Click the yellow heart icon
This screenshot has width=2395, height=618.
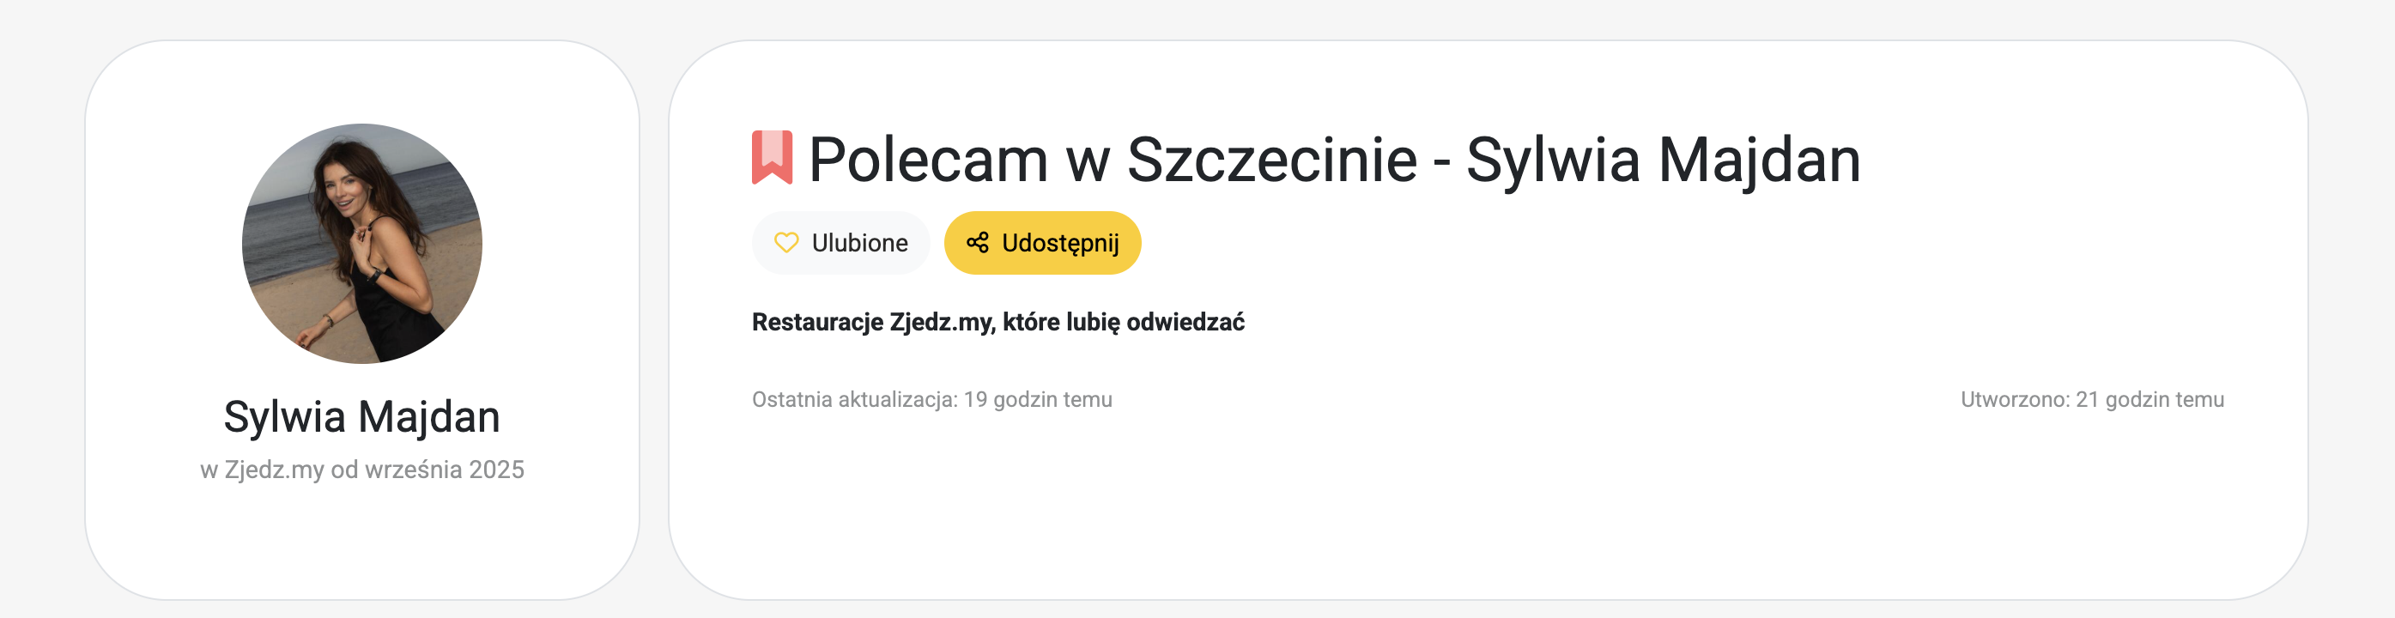click(x=786, y=243)
